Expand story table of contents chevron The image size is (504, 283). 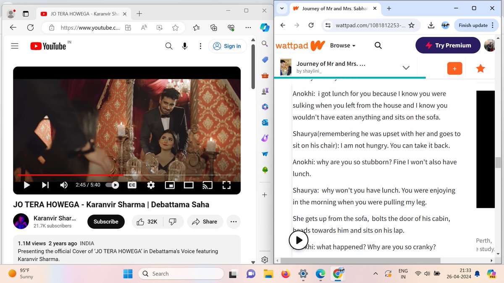pos(406,68)
